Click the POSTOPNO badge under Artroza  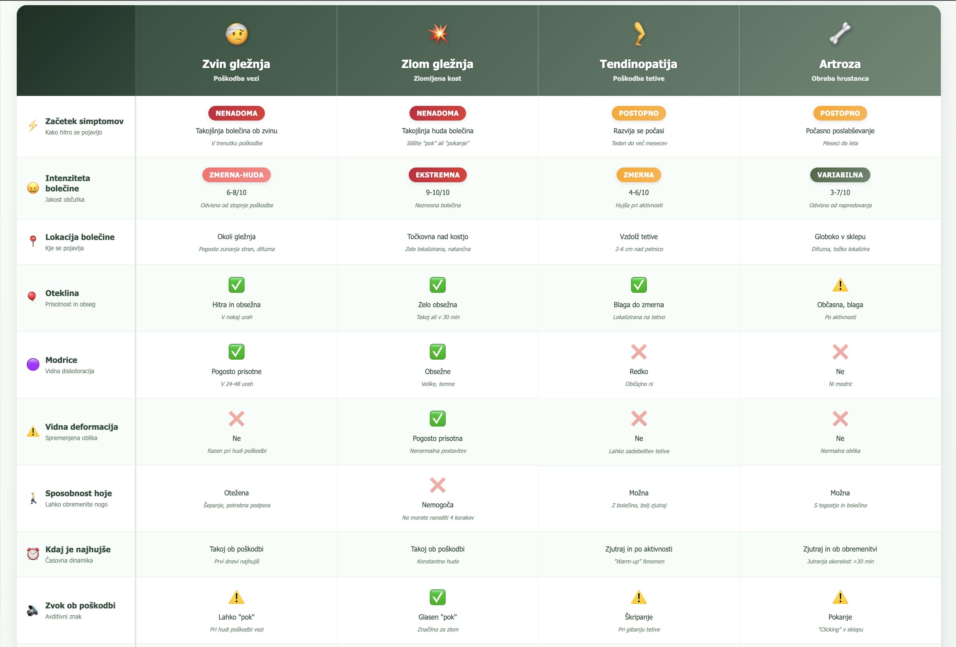[840, 113]
